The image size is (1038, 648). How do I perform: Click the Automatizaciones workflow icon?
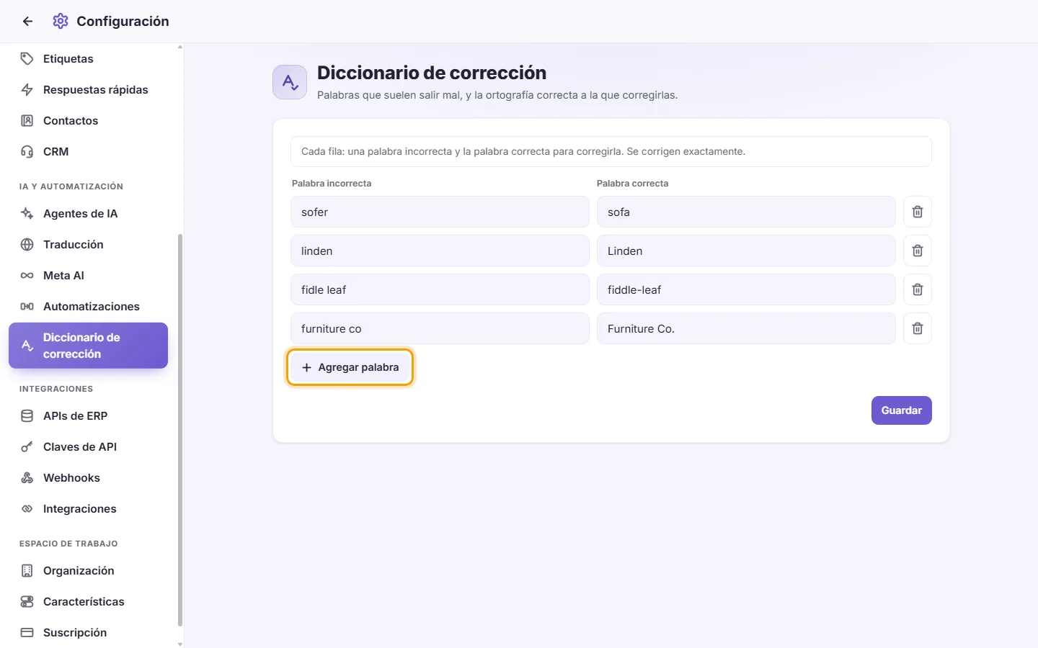pos(27,307)
